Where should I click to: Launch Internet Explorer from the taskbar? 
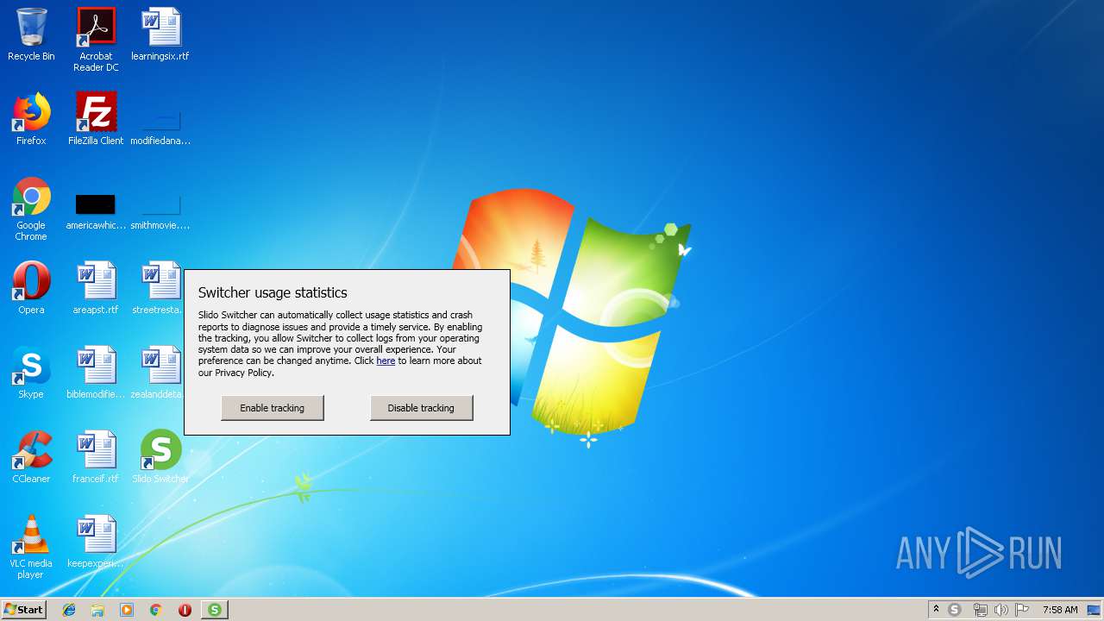(69, 610)
